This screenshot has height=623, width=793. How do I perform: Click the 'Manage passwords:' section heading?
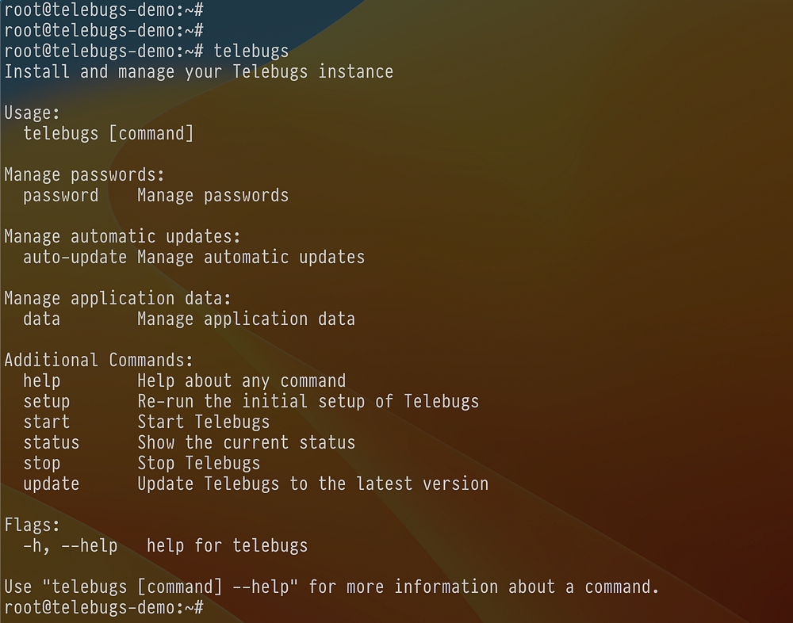[x=84, y=174]
